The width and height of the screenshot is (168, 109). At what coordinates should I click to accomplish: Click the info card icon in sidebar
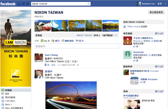point(3,94)
